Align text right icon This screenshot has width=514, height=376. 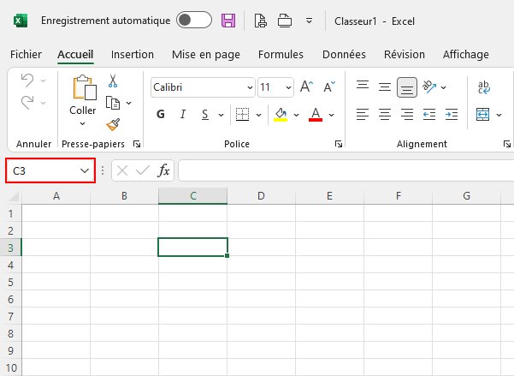407,114
